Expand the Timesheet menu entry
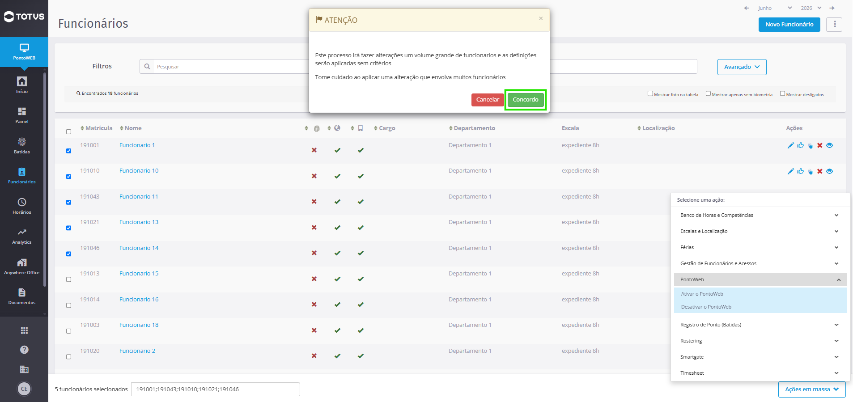 click(760, 373)
